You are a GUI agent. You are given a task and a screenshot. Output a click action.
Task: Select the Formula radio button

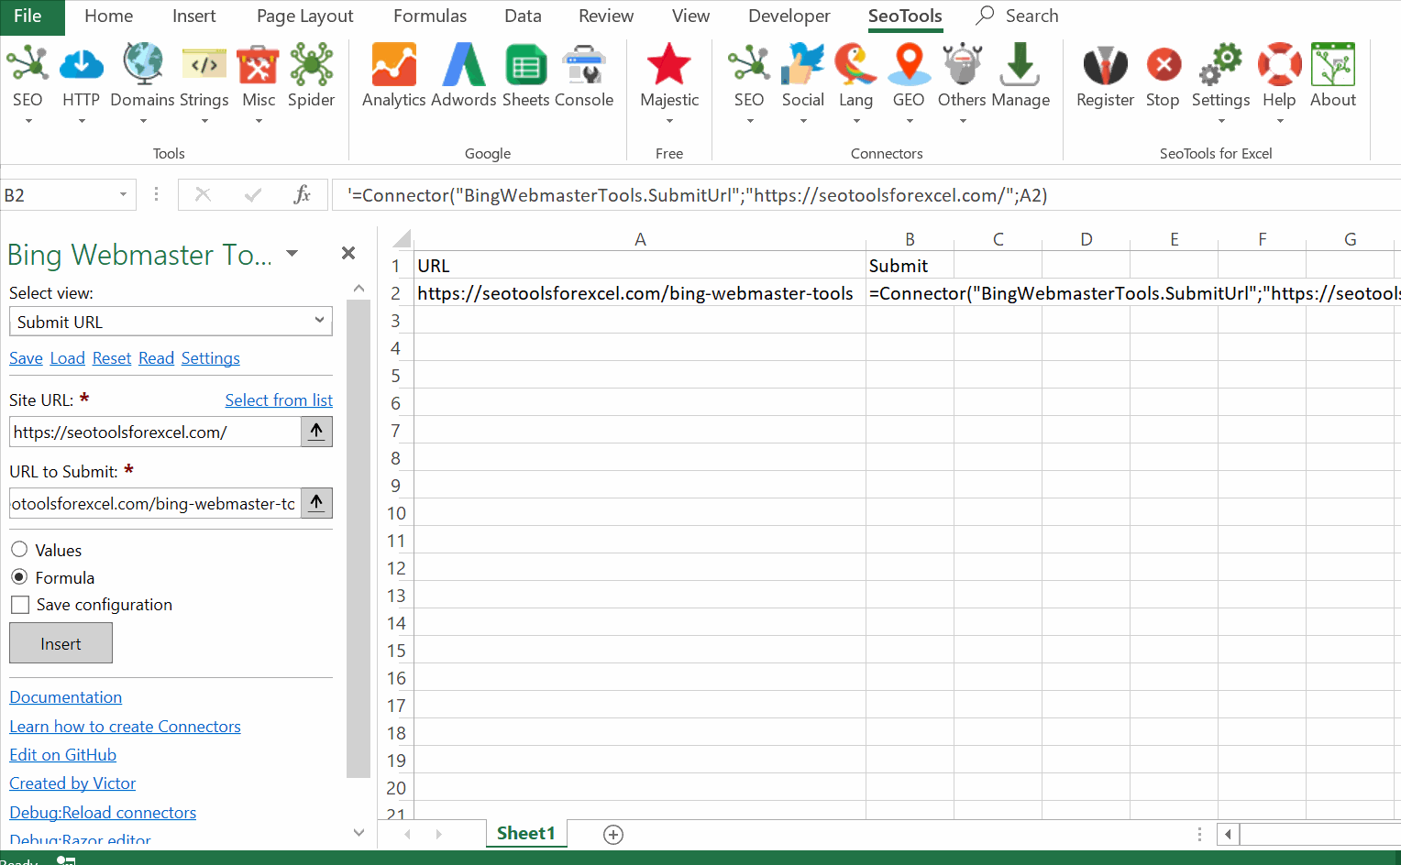pos(19,577)
